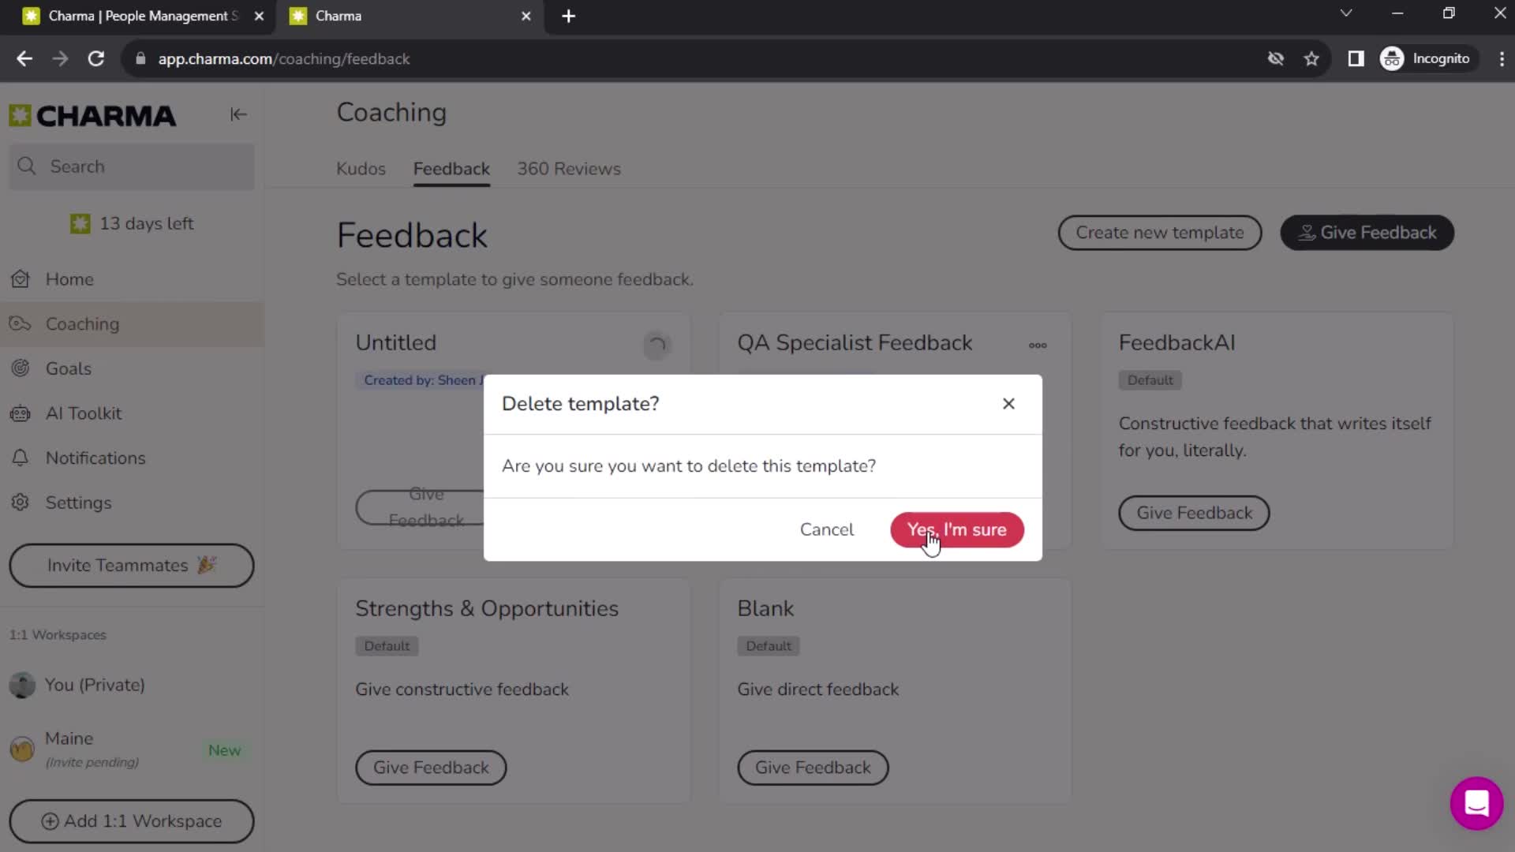The height and width of the screenshot is (852, 1515).
Task: Give Feedback using Strengths & Opportunities
Action: 431,768
